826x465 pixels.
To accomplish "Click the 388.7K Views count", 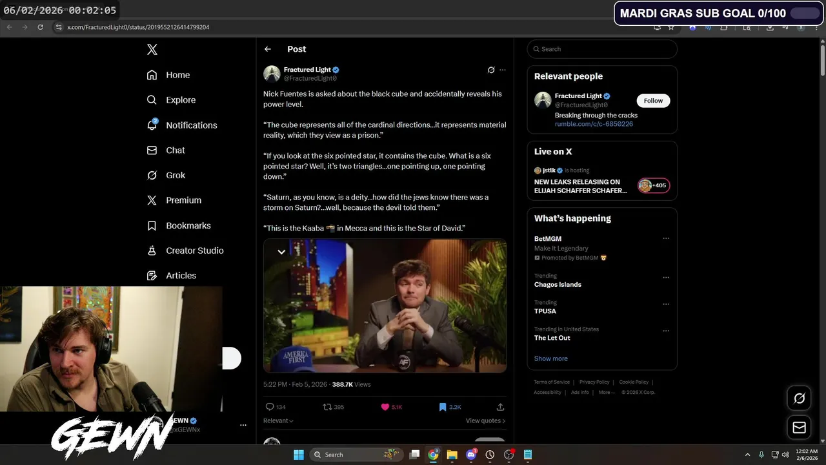I will 351,384.
